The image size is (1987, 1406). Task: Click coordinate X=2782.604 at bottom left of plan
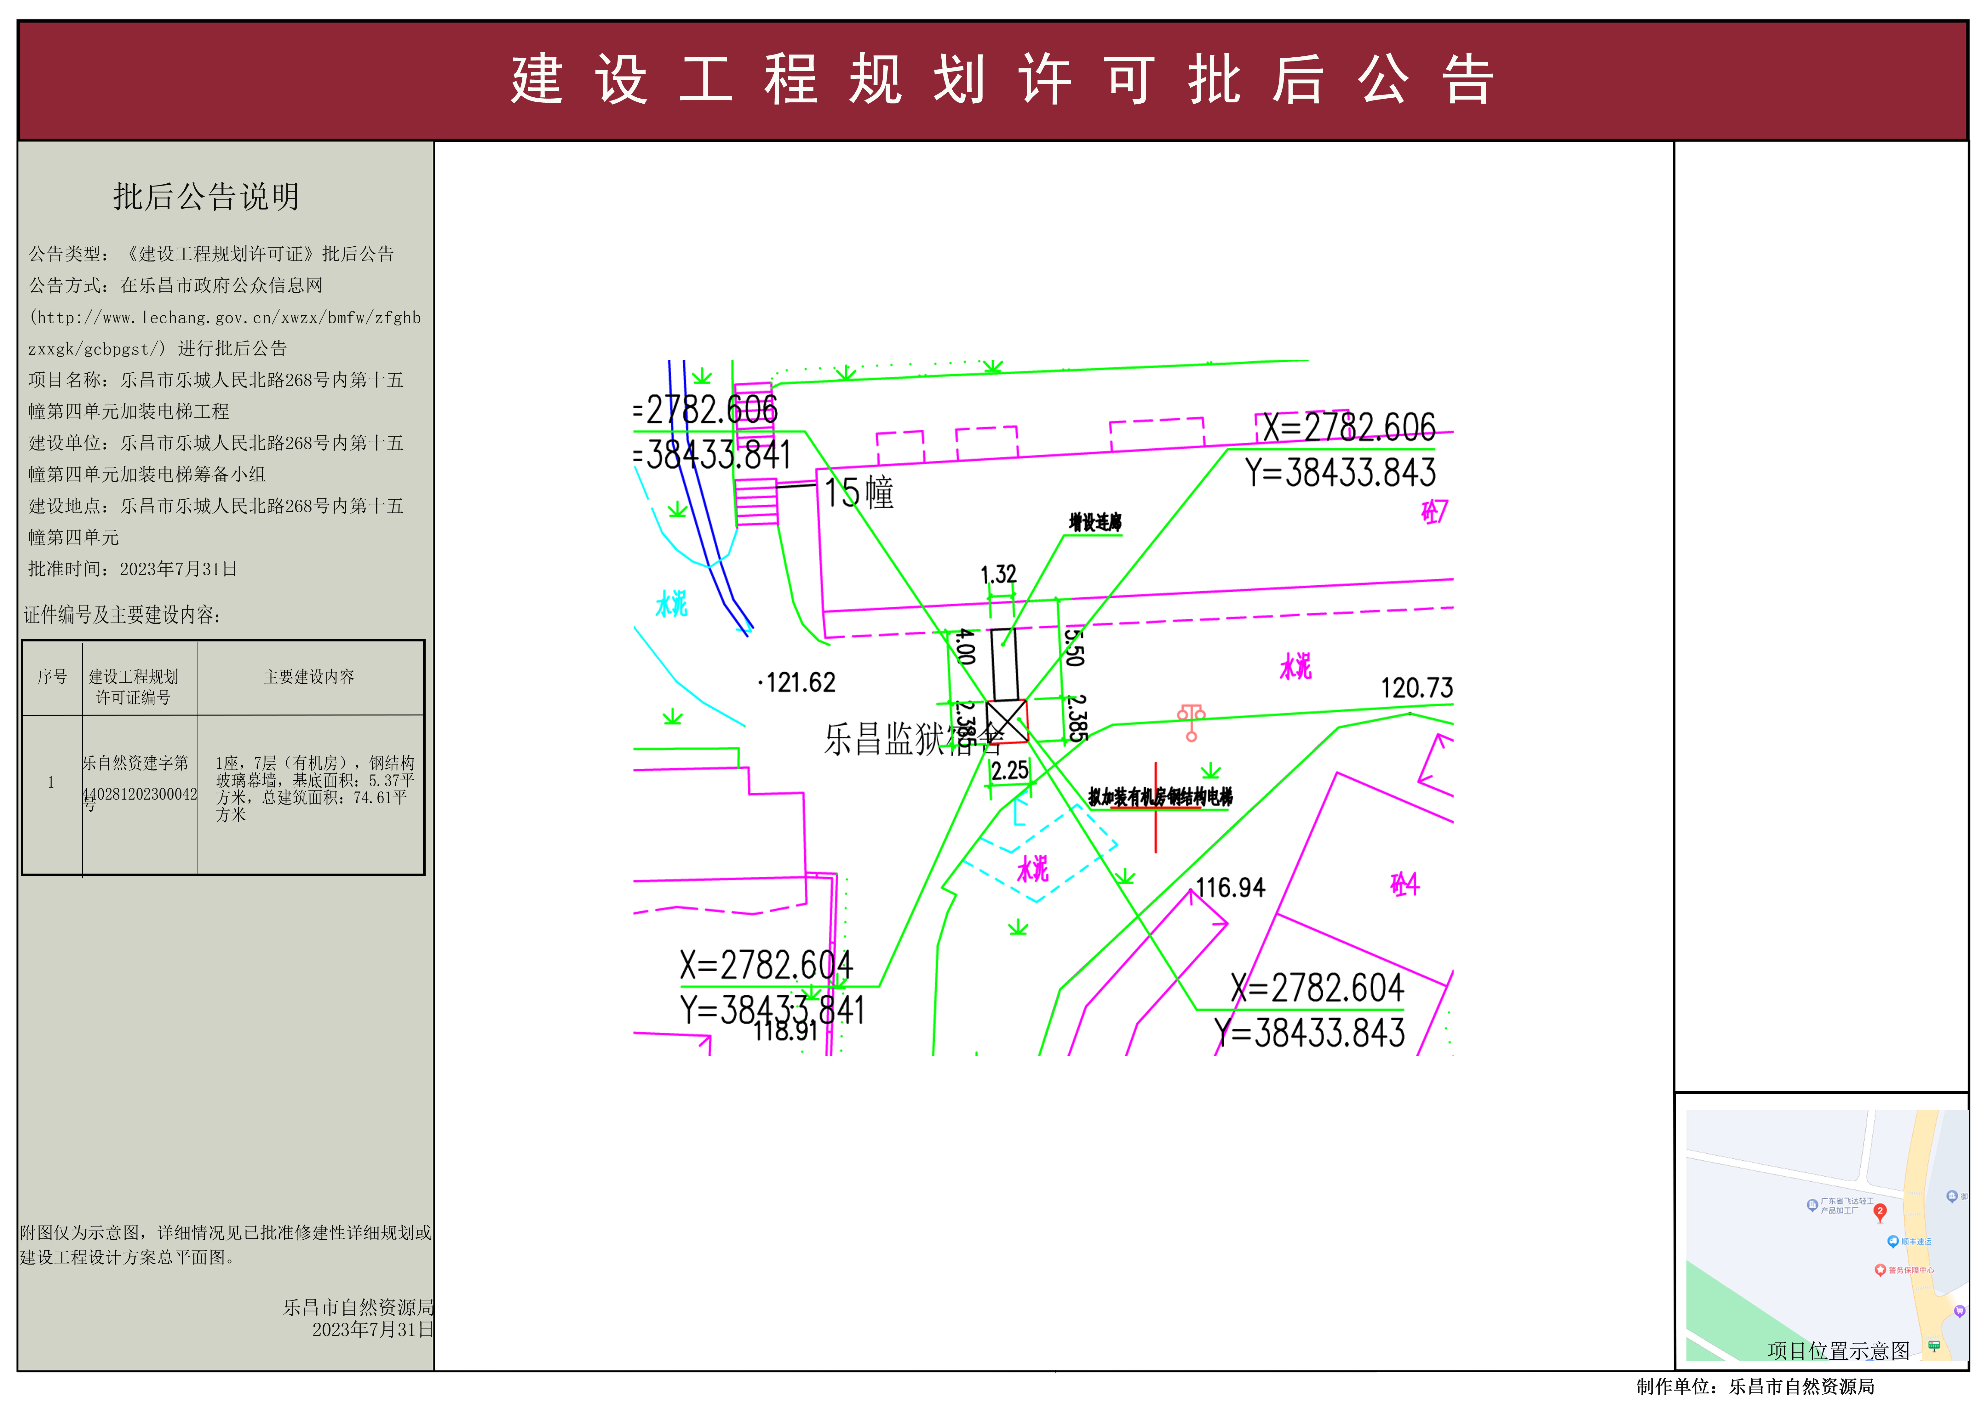[x=766, y=964]
